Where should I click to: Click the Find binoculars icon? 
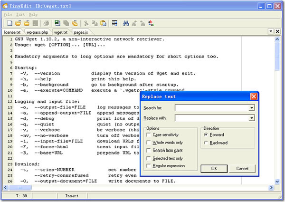click(126, 22)
